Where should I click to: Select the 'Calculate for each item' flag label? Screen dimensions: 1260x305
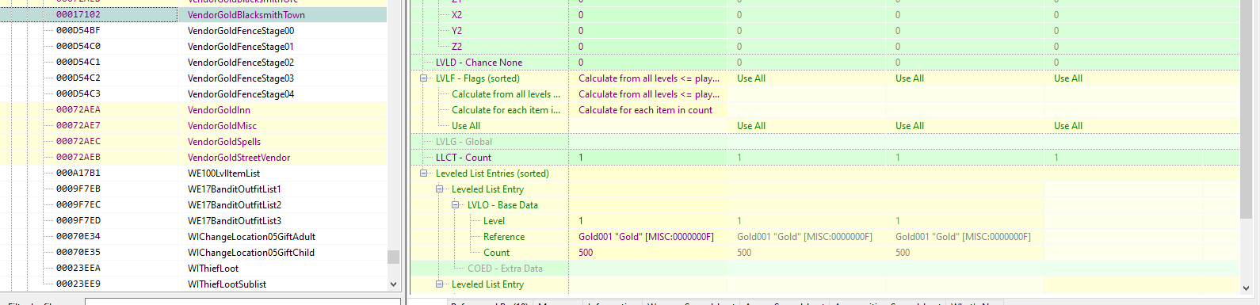(x=506, y=110)
